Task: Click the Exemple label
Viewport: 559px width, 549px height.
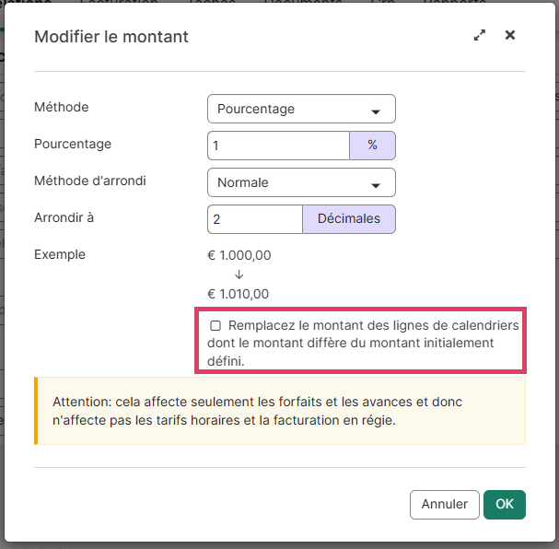Action: tap(59, 254)
